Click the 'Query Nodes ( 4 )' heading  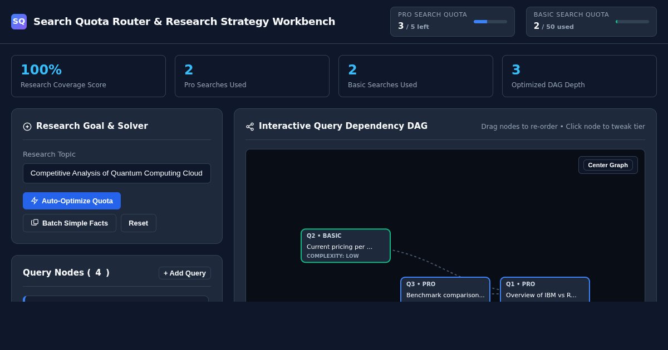[x=66, y=273]
